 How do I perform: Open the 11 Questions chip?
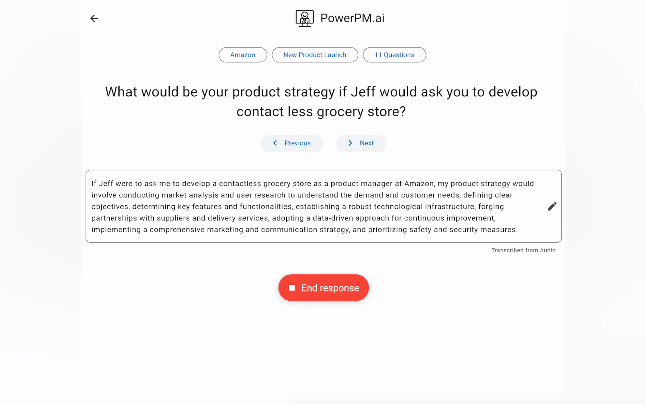click(x=394, y=55)
